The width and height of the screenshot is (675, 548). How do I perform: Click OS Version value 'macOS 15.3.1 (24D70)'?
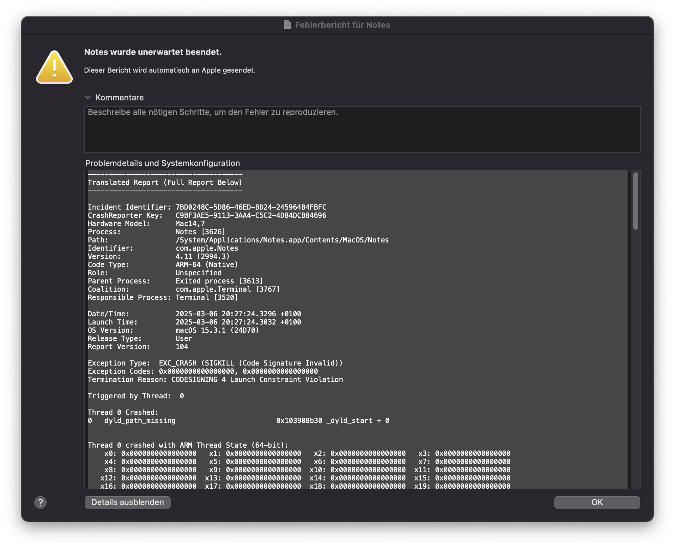(x=217, y=330)
